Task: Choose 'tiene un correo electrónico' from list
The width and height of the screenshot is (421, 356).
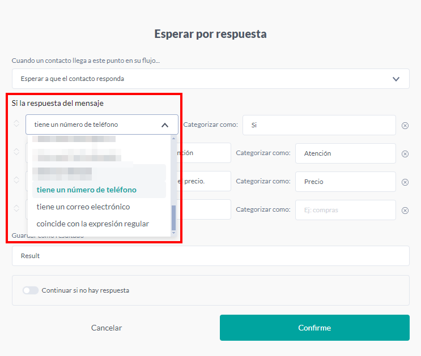Action: (83, 207)
